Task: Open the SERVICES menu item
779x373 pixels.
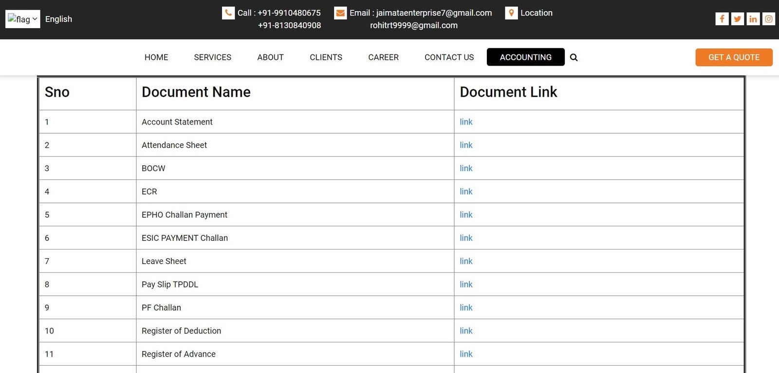Action: tap(212, 57)
